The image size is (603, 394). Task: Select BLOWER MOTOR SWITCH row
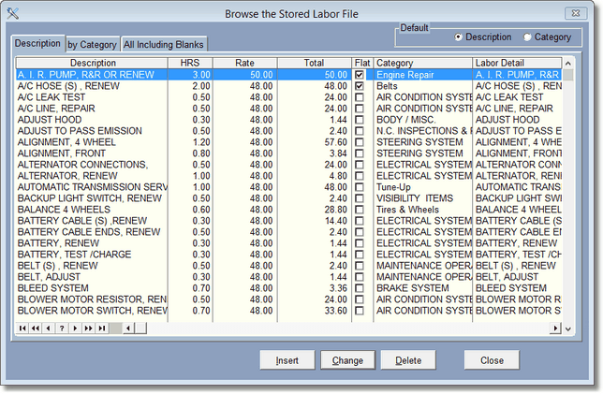[x=288, y=311]
